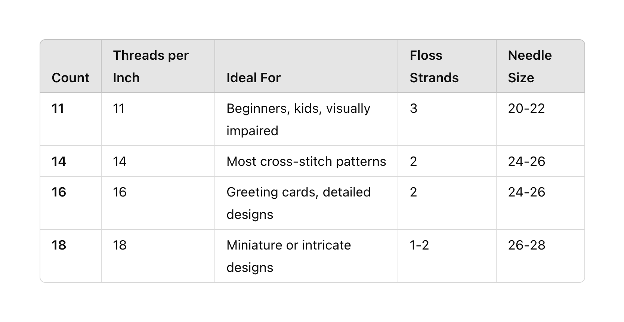Click the "Threads per Inch" column header
Viewport: 624px width, 322px height.
tap(151, 66)
